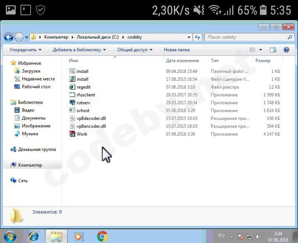Sort by 'Дата изменения' column header
298x243 pixels.
(182, 61)
